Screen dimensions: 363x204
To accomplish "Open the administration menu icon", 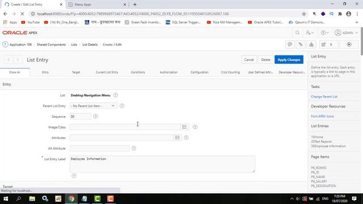I will [x=310, y=33].
